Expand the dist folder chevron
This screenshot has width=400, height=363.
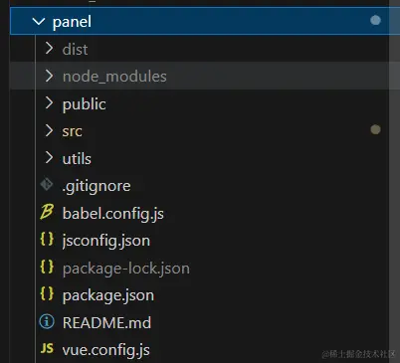(x=49, y=49)
